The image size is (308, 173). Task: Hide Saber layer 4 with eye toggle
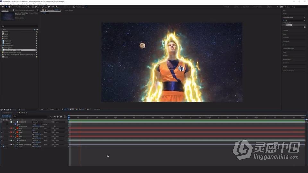pos(2,136)
